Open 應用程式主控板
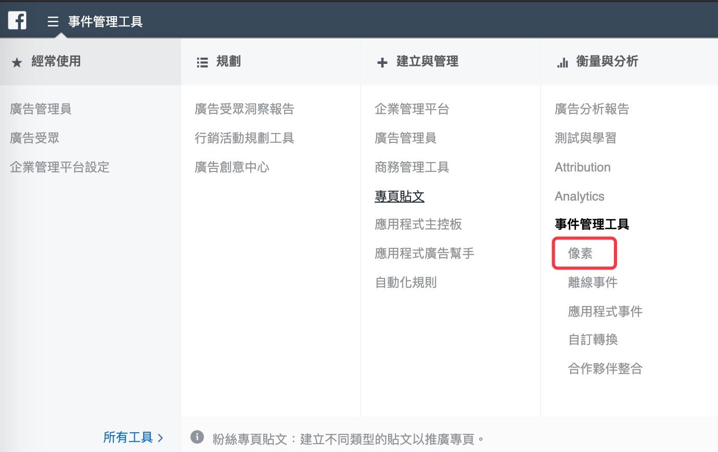Image resolution: width=718 pixels, height=452 pixels. pos(418,224)
